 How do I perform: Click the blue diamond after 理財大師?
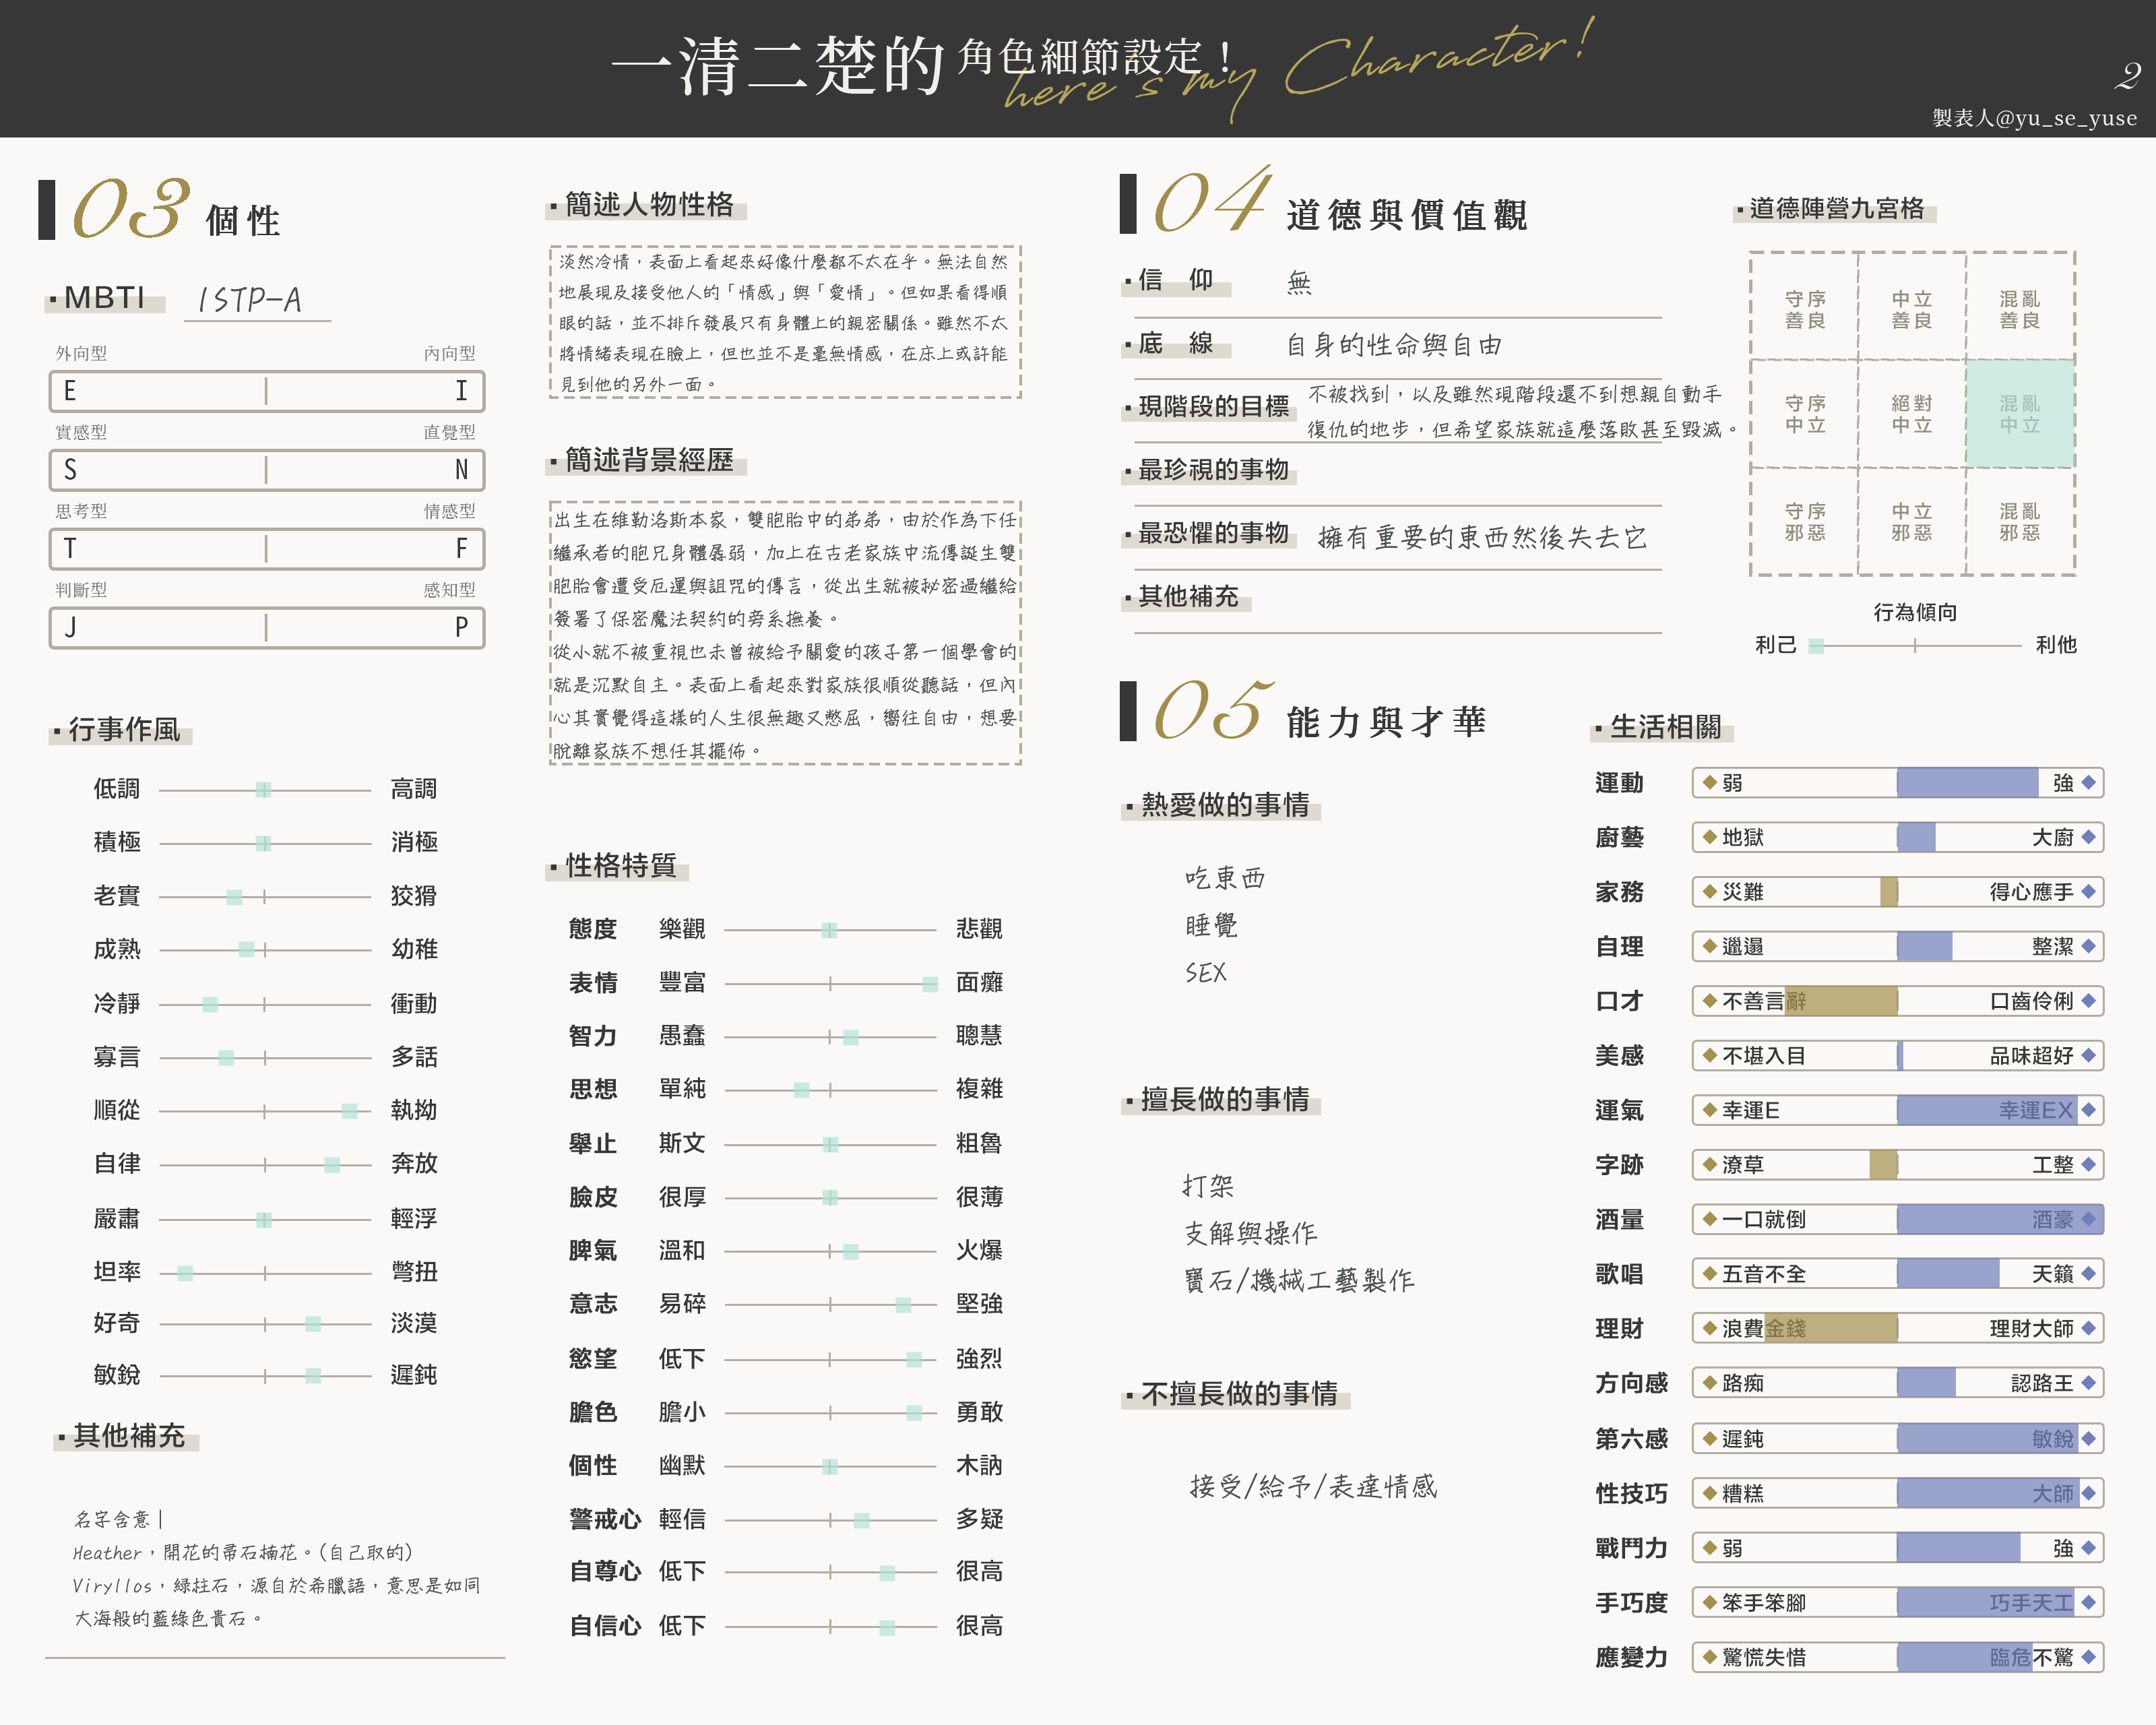[2088, 1328]
